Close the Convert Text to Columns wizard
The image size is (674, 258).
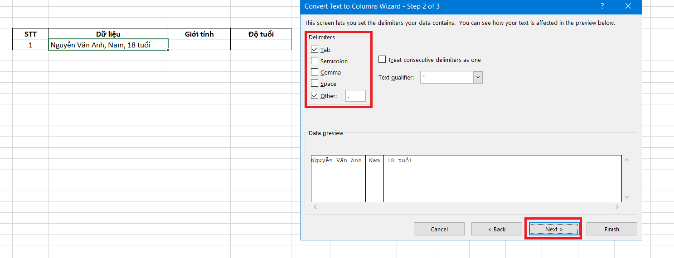(628, 6)
